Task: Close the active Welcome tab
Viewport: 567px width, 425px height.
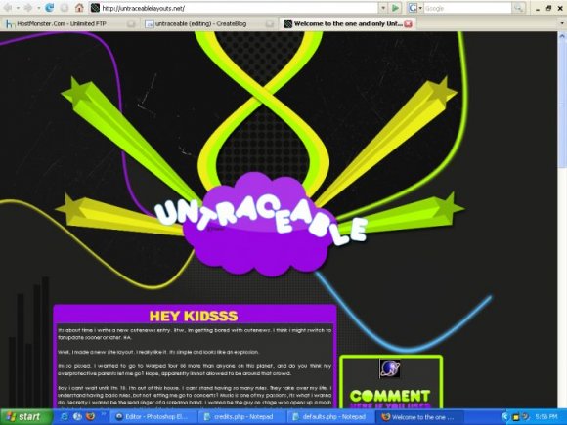Action: coord(408,23)
